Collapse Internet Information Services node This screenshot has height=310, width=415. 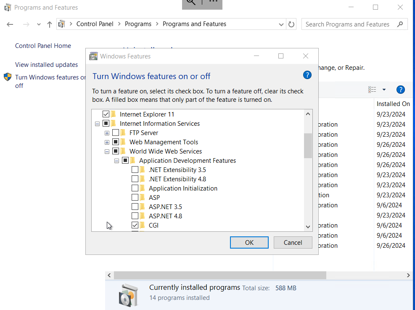click(x=98, y=124)
